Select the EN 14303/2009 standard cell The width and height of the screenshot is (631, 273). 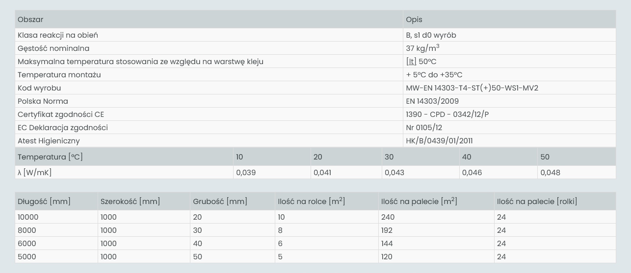[x=509, y=101]
